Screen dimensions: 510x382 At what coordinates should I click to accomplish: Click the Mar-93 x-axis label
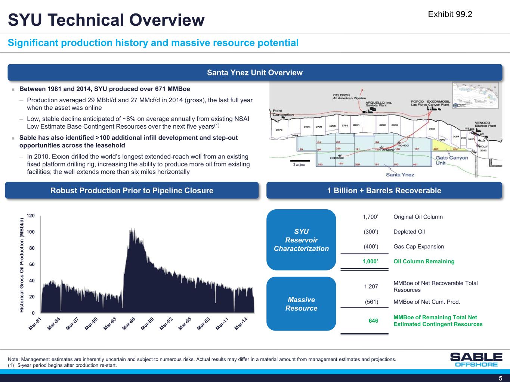[110, 323]
